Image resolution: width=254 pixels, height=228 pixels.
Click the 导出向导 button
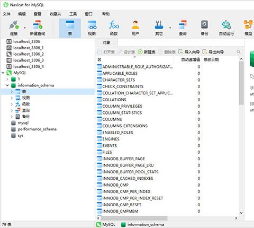point(213,52)
